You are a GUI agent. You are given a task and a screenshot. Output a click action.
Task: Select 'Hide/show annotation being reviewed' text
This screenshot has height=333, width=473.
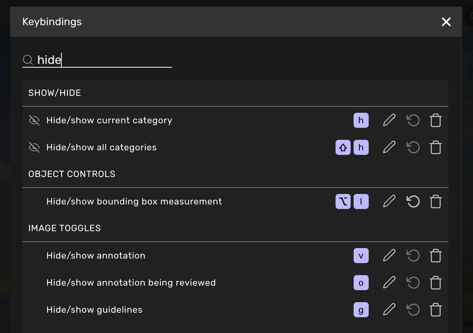(131, 283)
